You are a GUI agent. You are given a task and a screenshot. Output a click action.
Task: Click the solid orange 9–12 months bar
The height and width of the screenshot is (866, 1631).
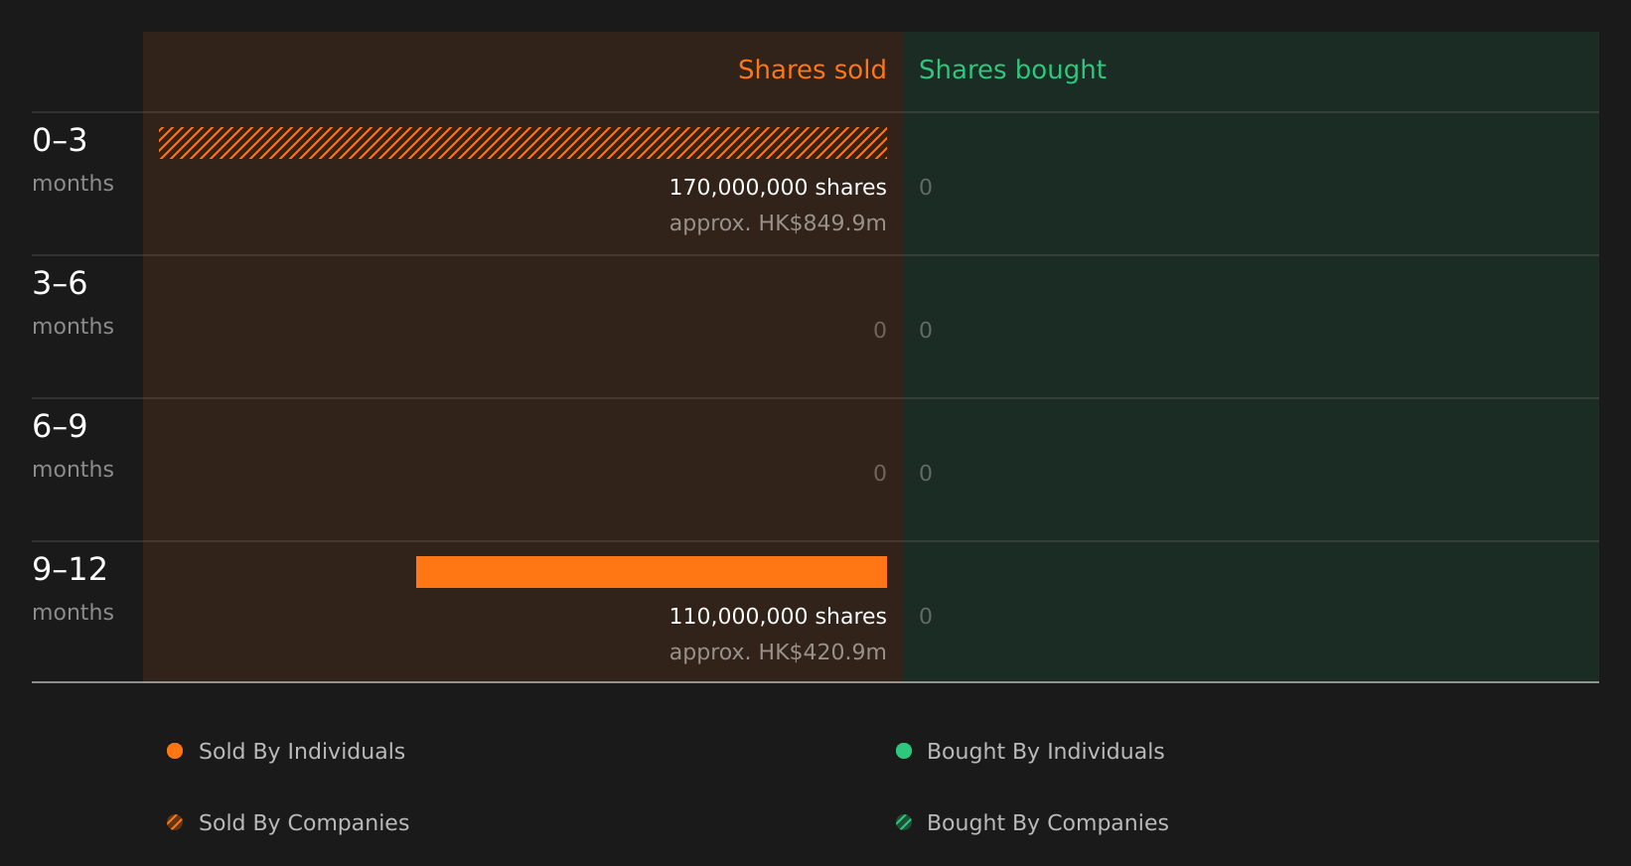(652, 572)
